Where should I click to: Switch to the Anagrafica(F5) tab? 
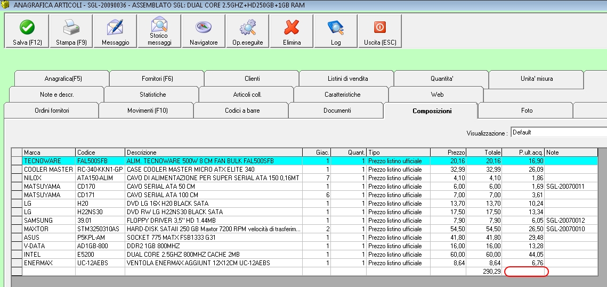(63, 79)
